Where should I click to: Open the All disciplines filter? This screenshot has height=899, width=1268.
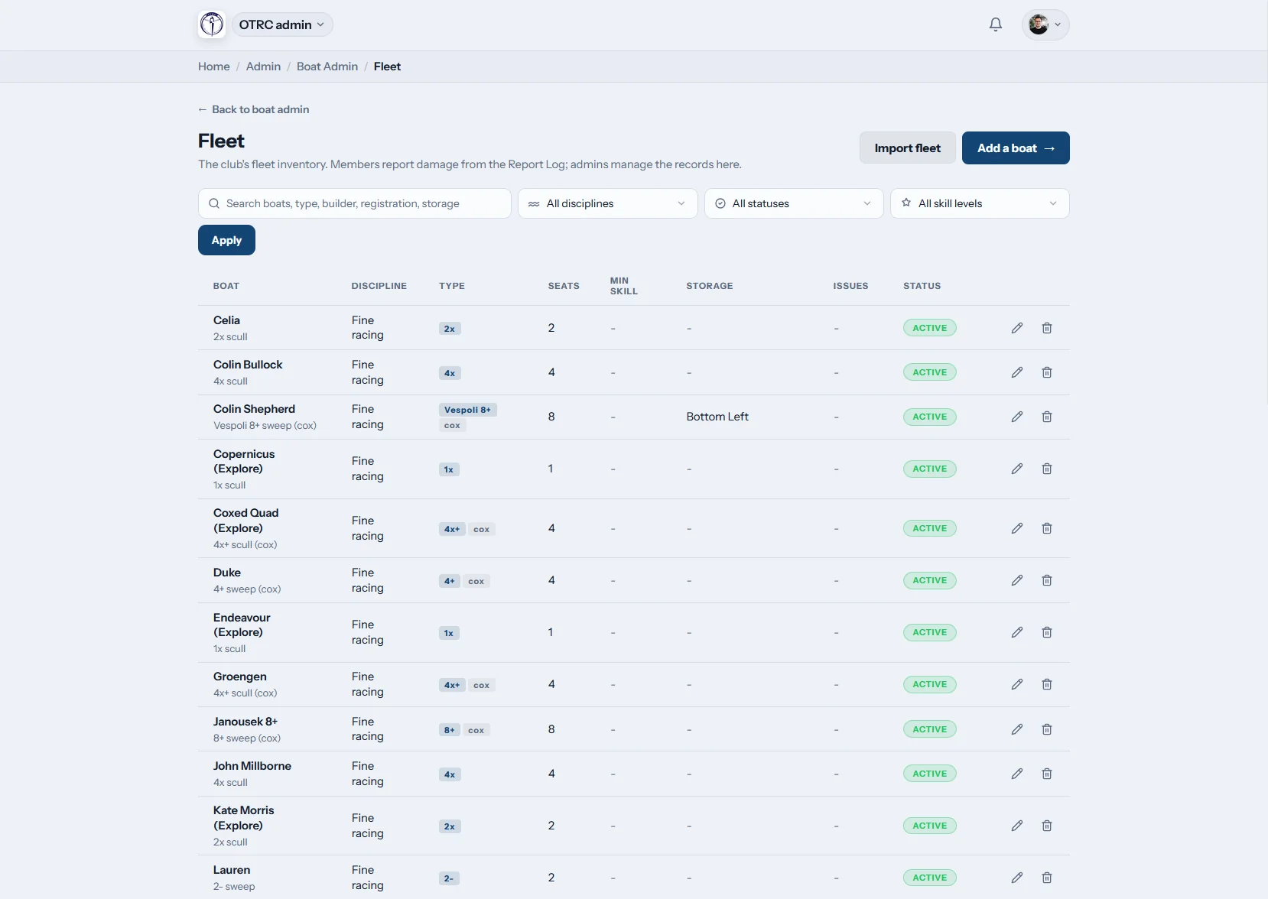coord(607,203)
